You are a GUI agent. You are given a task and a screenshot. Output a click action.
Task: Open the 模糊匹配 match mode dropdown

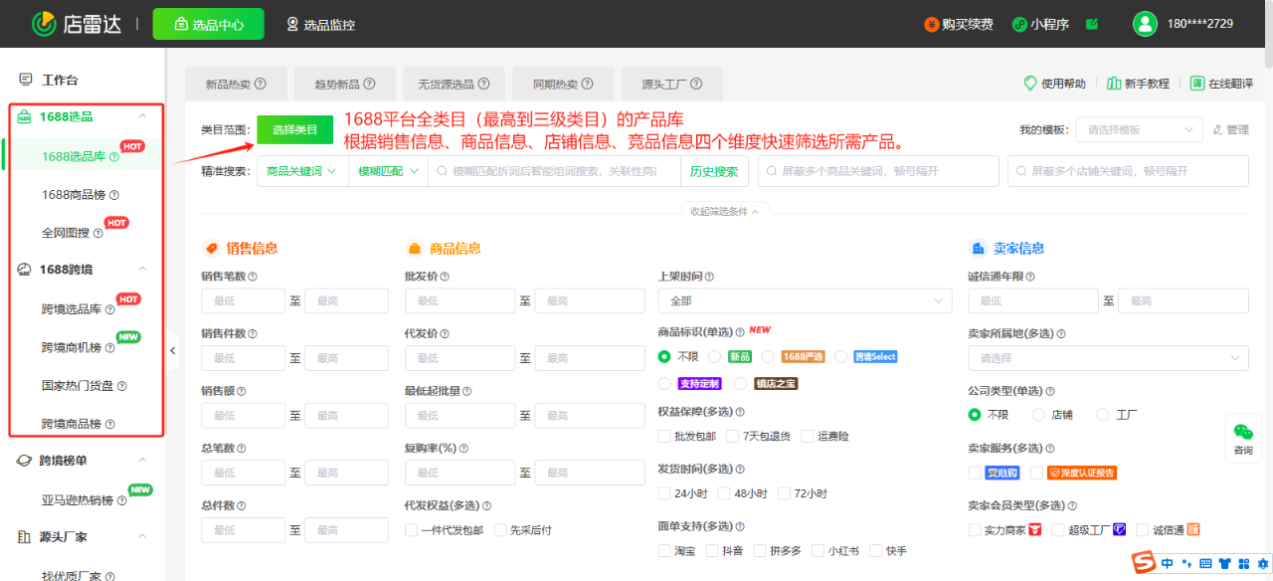tap(388, 171)
